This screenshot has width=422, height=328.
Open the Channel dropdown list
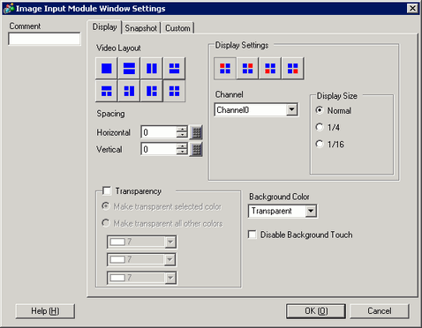click(291, 110)
